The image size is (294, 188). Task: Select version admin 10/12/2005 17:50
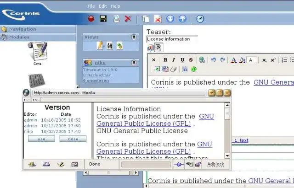click(x=52, y=126)
